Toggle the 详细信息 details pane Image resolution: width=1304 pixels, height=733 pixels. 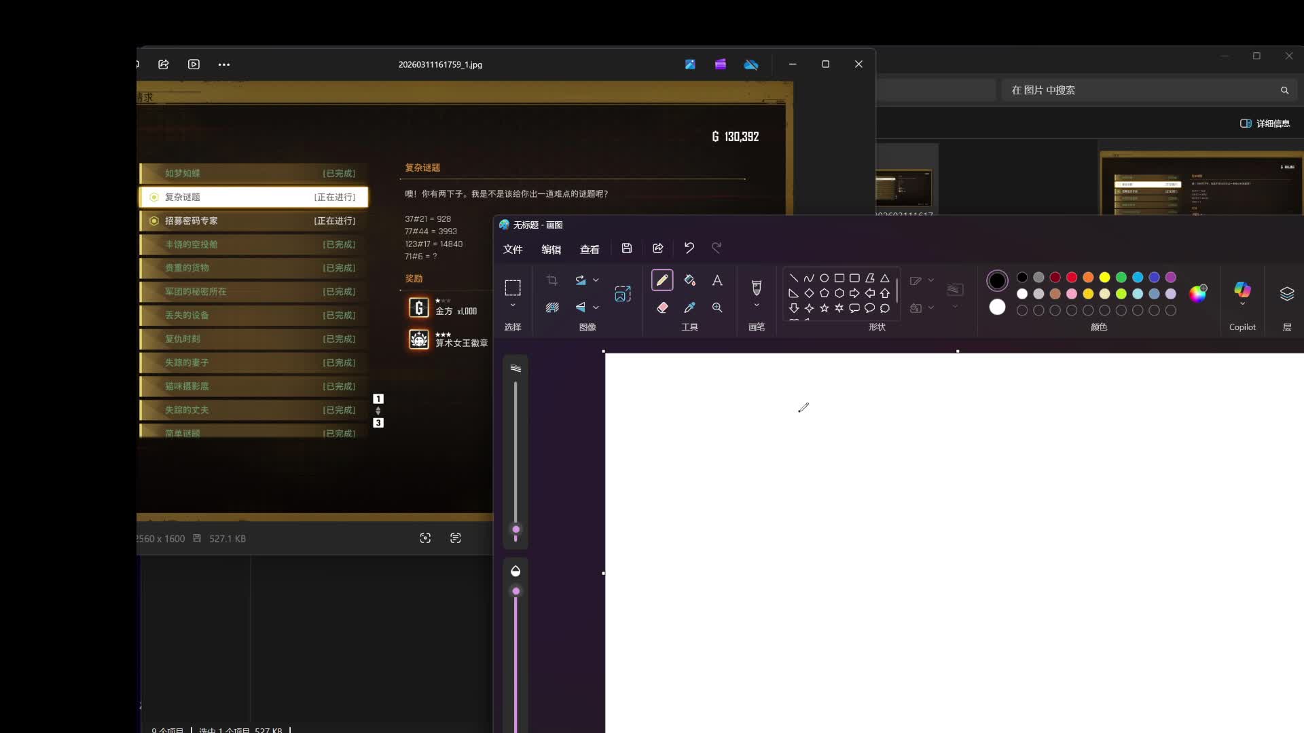[x=1265, y=124]
